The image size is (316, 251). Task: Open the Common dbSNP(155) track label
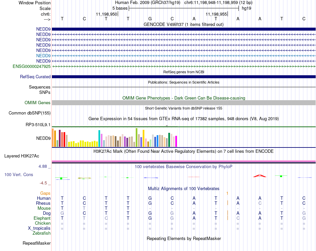coord(29,113)
